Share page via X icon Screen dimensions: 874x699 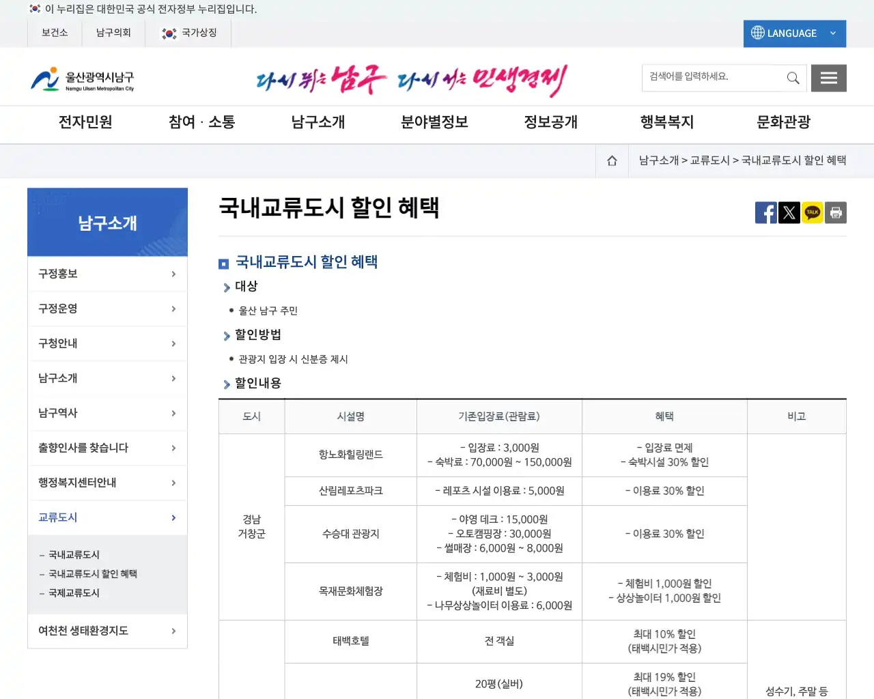tap(789, 213)
